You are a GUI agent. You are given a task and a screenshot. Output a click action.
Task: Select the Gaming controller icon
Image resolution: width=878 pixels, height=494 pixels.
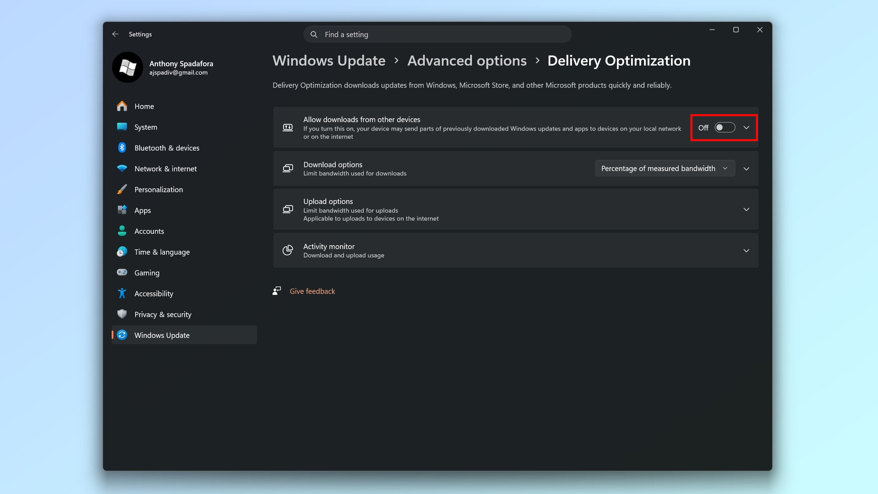(122, 272)
